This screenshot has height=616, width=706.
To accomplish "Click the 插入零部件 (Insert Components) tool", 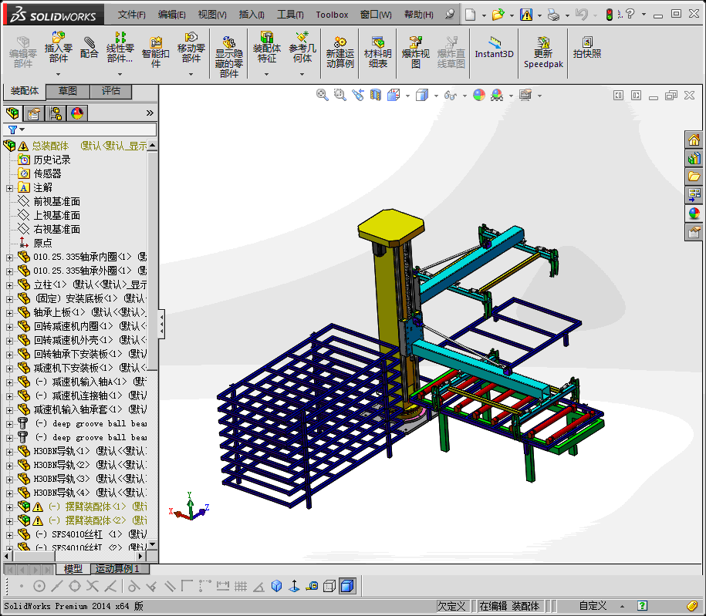I will click(59, 47).
